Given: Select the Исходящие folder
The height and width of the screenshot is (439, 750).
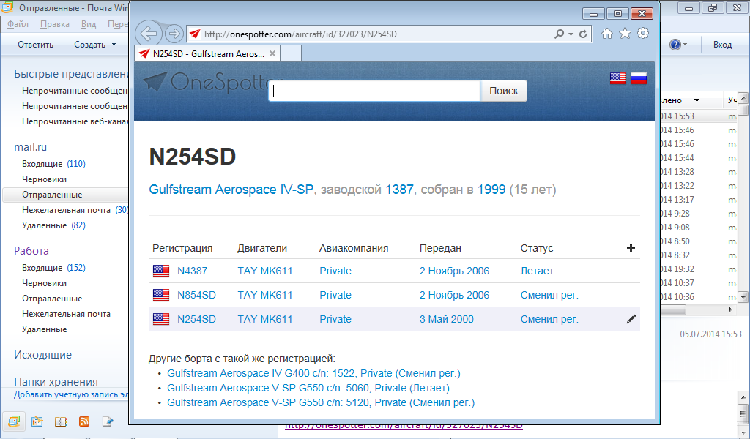Looking at the screenshot, I should (42, 355).
